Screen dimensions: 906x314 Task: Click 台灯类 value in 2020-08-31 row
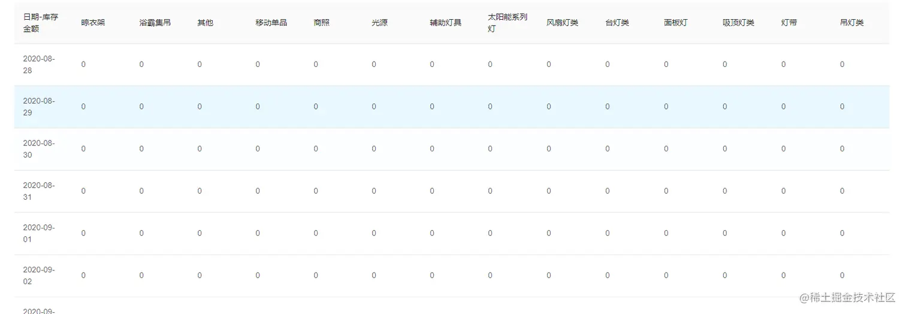click(x=607, y=191)
